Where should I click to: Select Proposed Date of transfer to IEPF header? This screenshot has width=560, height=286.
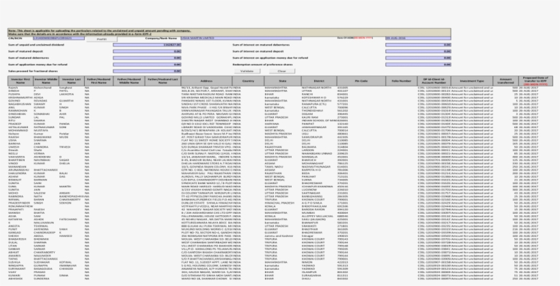coord(535,81)
